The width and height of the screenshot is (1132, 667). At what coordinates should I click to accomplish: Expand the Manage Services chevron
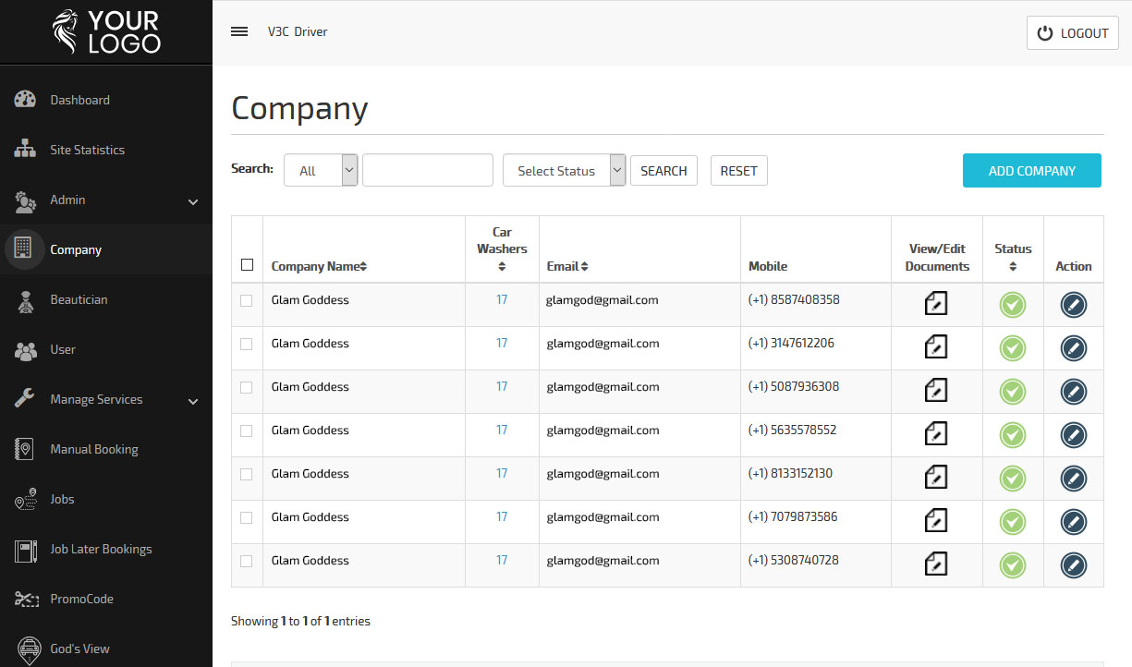tap(193, 401)
